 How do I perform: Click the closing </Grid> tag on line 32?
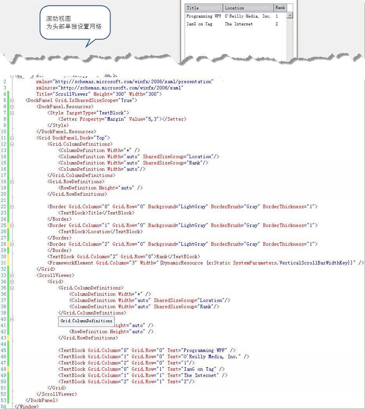pos(46,270)
